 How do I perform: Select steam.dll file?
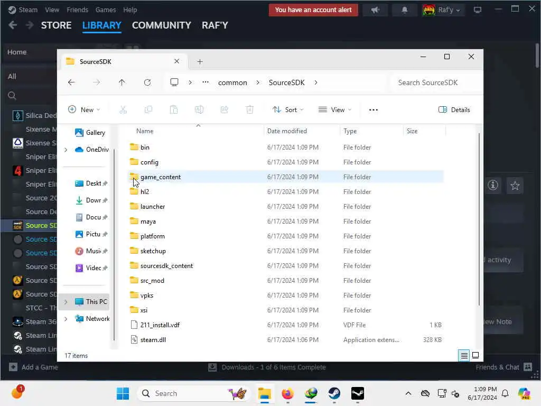tap(153, 340)
